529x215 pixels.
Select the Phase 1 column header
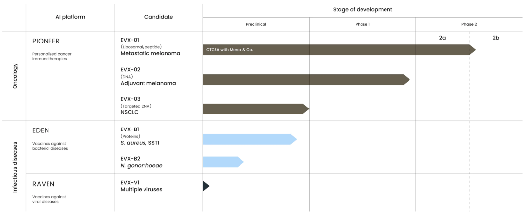click(x=362, y=24)
